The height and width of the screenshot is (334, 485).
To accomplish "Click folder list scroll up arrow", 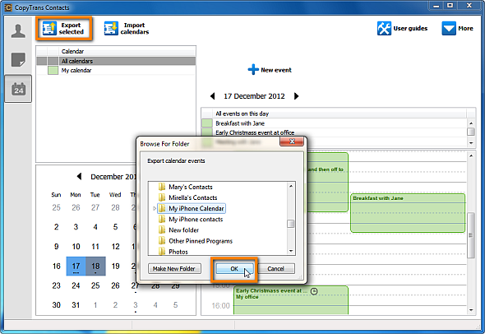I will [291, 186].
